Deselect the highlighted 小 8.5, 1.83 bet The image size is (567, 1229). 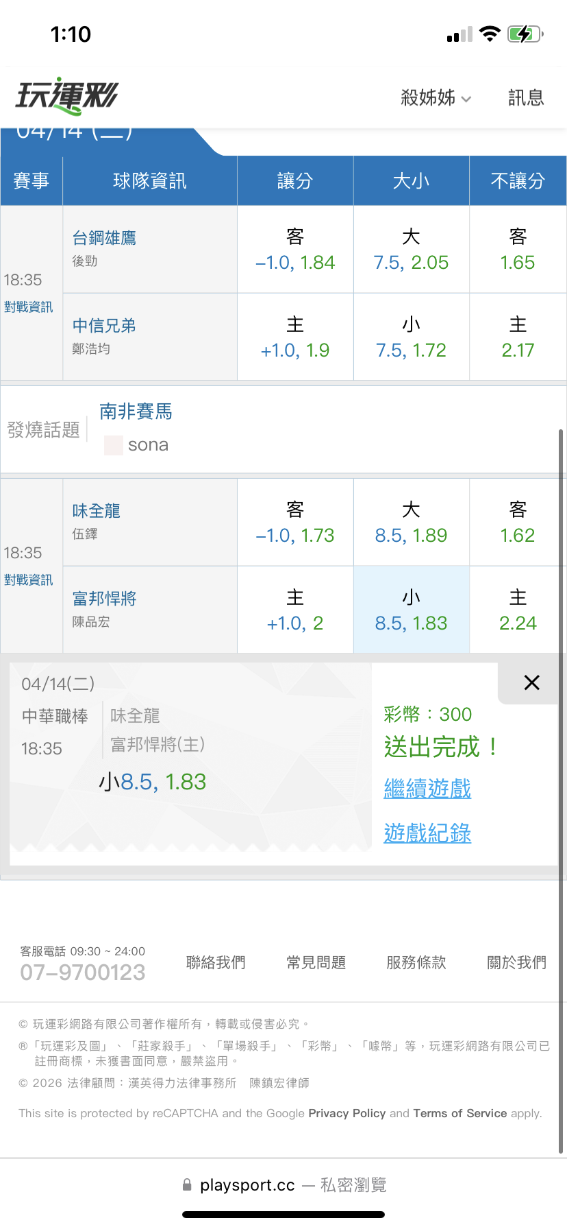pos(411,610)
